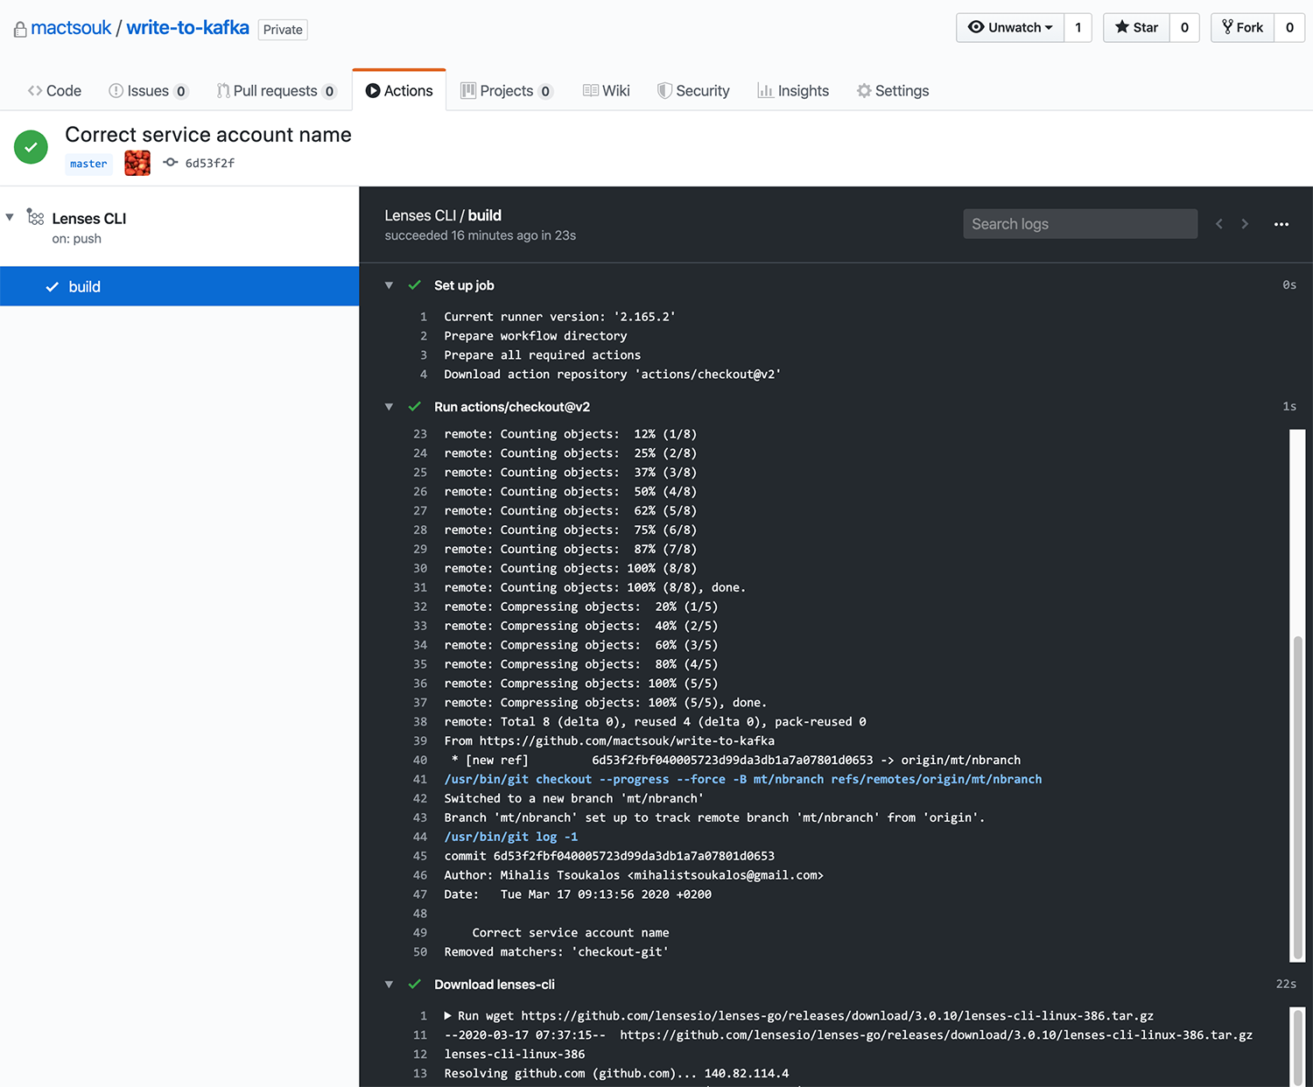The height and width of the screenshot is (1087, 1313).
Task: View the Insights tab
Action: (x=793, y=91)
